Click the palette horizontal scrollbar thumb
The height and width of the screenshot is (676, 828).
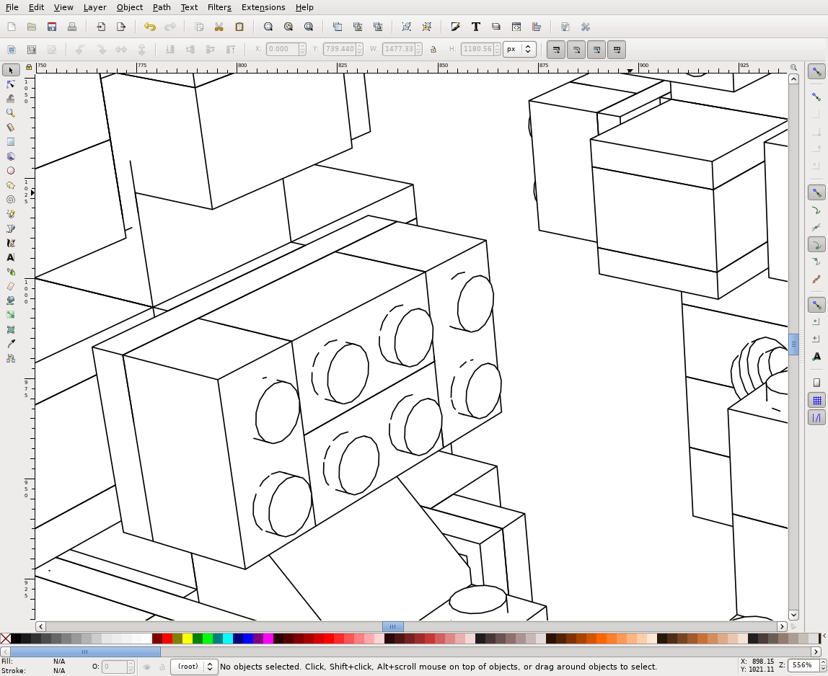click(x=85, y=651)
